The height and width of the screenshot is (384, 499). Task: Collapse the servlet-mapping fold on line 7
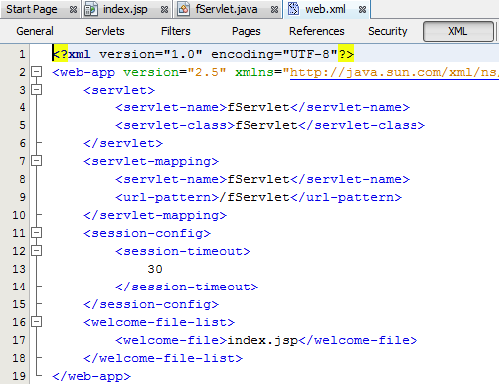[x=36, y=161]
